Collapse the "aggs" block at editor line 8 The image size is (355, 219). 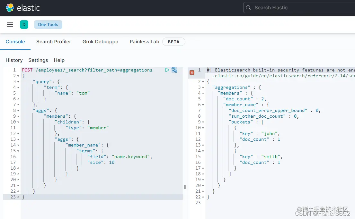(x=18, y=111)
